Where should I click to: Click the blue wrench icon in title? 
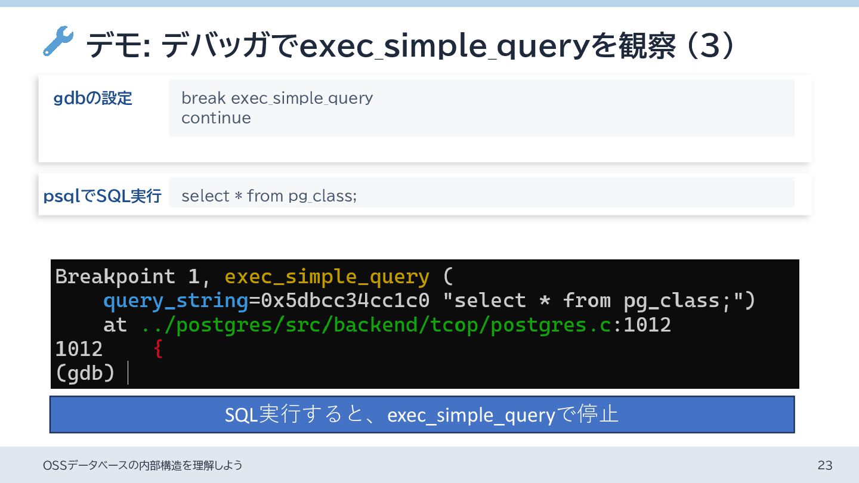point(58,42)
